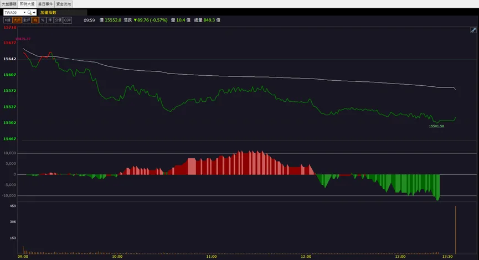Open the 資金流向 tab

(x=64, y=4)
